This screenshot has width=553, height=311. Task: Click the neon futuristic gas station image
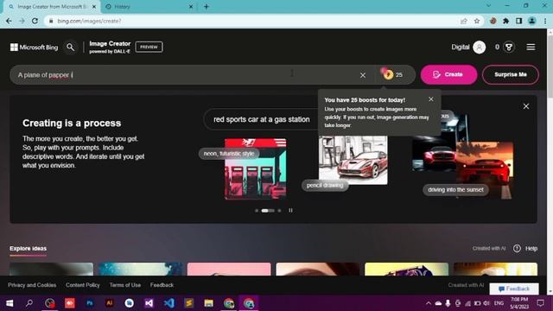pyautogui.click(x=256, y=169)
